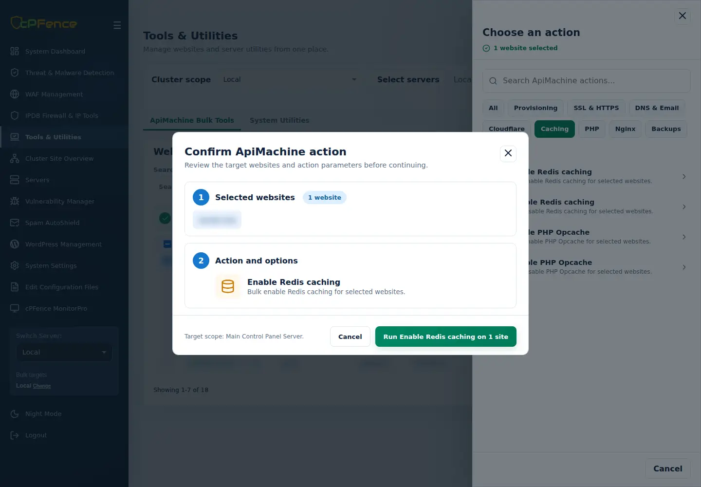The height and width of the screenshot is (487, 701).
Task: Click Cancel at bottom of action panel
Action: (x=668, y=468)
